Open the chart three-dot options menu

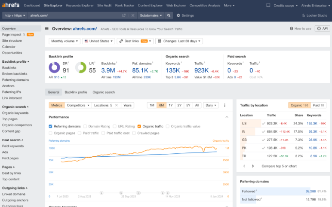point(224,105)
